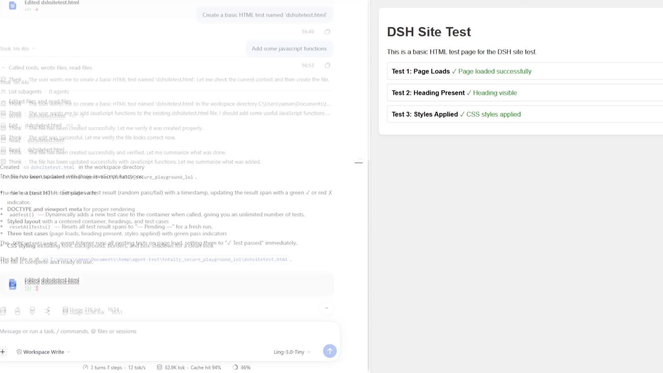Click the Cache hit 94% status text

point(205,367)
